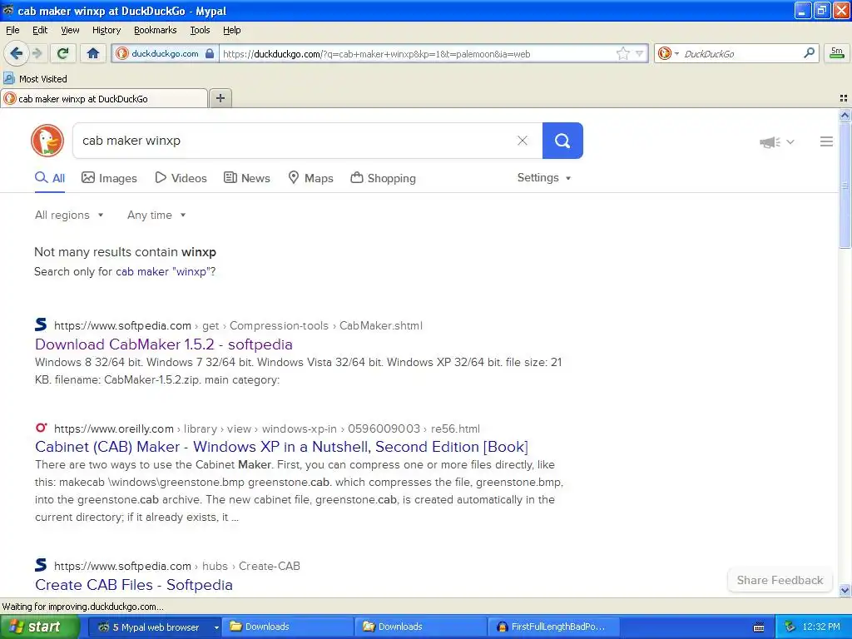The width and height of the screenshot is (852, 639).
Task: Open the File menu
Action: pyautogui.click(x=12, y=30)
